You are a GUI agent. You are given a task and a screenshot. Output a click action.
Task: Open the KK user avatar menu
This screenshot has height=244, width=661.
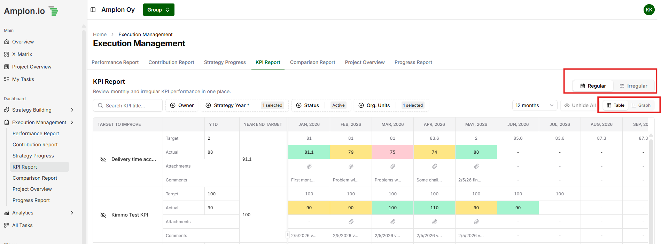pos(649,10)
